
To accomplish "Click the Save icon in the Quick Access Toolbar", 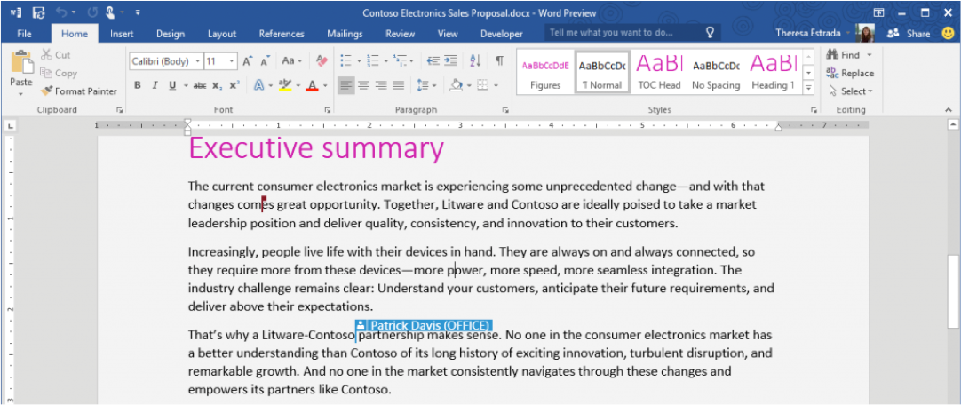I will [x=38, y=12].
